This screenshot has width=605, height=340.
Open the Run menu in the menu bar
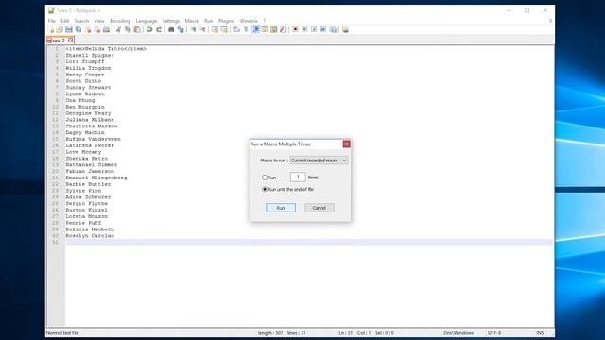pyautogui.click(x=208, y=21)
